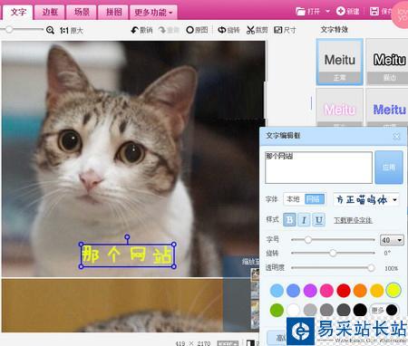The image size is (408, 346).
Task: Click the rotation handle above text box
Action: (x=127, y=237)
